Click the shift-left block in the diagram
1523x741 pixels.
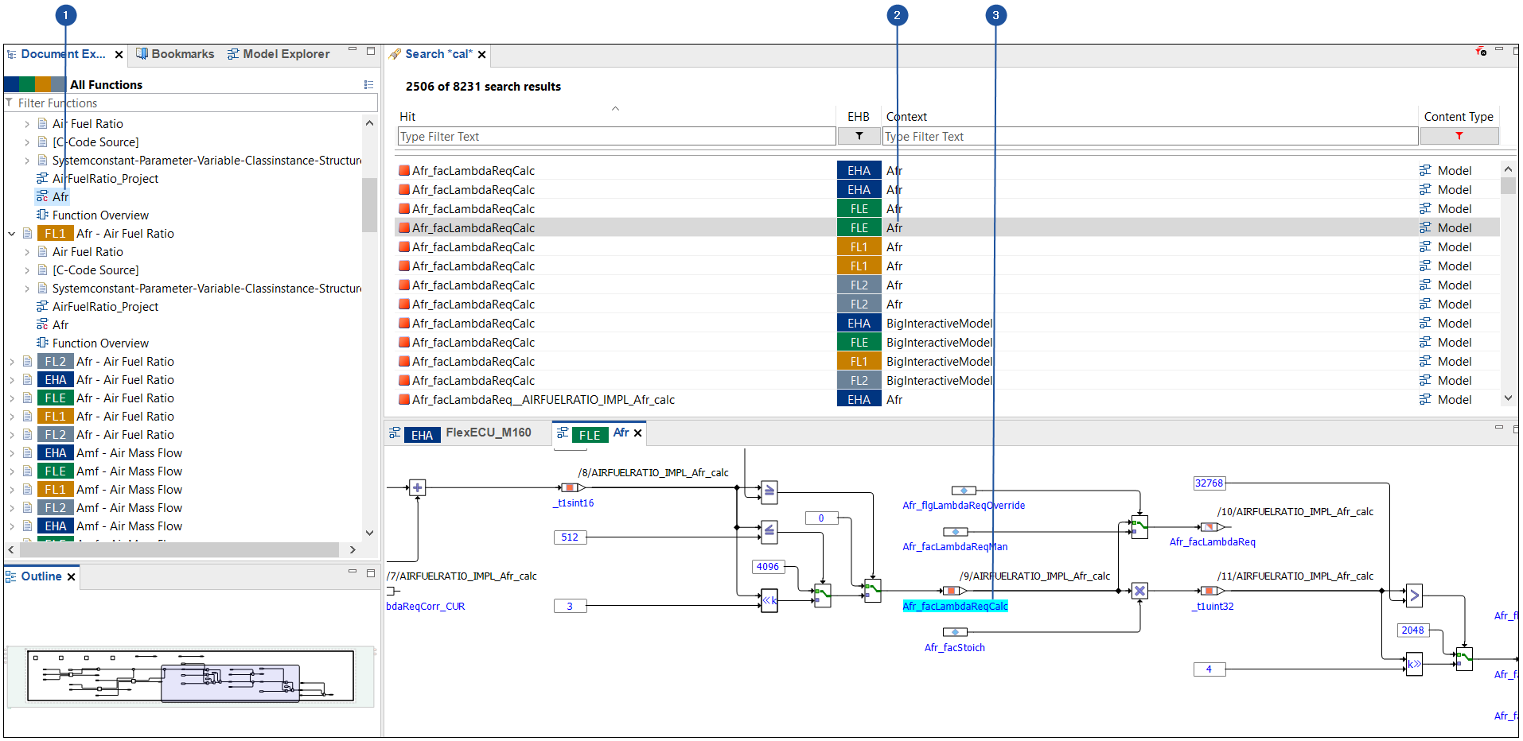769,601
